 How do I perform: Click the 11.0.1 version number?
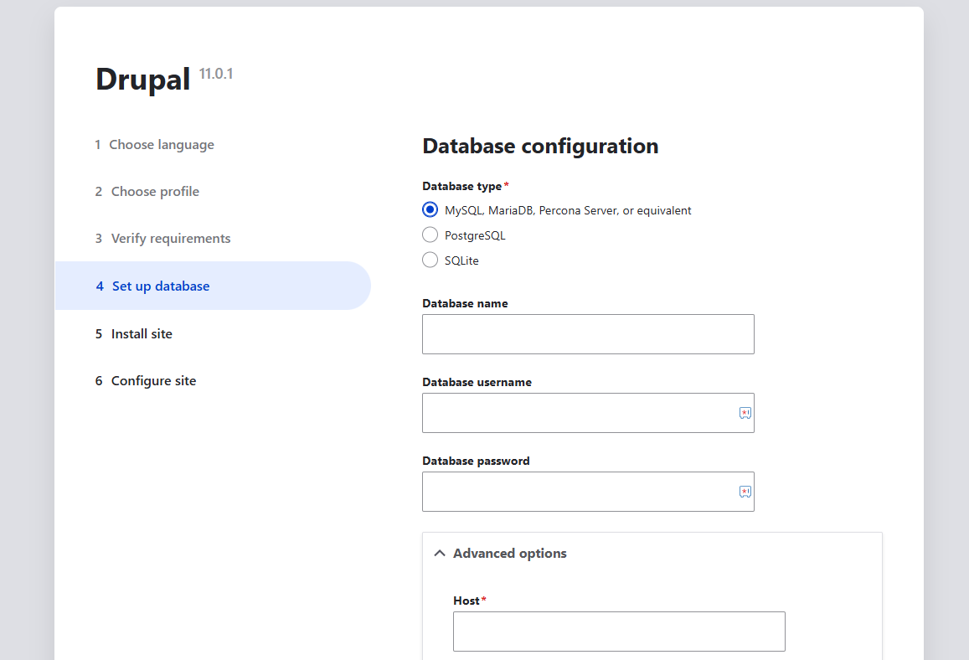pos(216,74)
